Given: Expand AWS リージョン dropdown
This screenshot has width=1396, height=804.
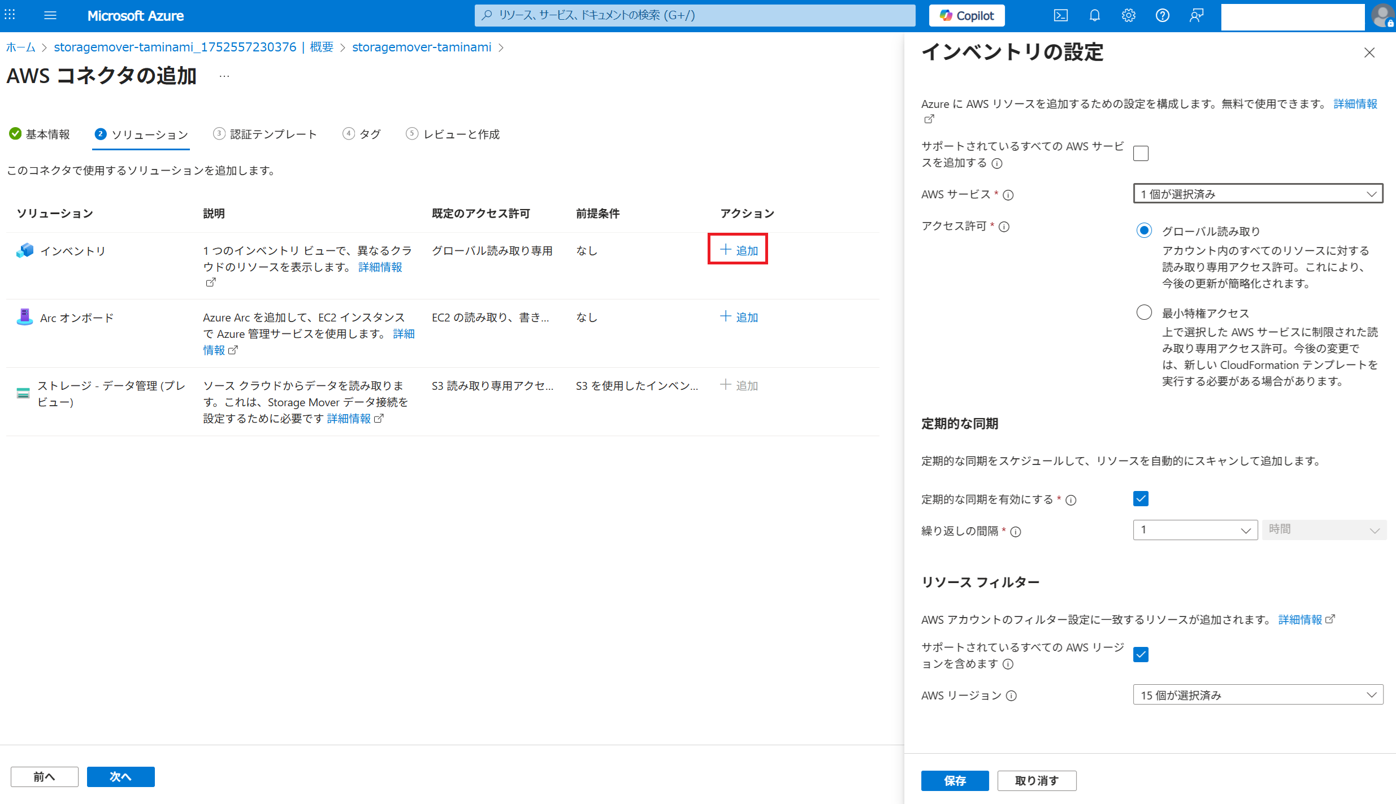Looking at the screenshot, I should [1258, 694].
